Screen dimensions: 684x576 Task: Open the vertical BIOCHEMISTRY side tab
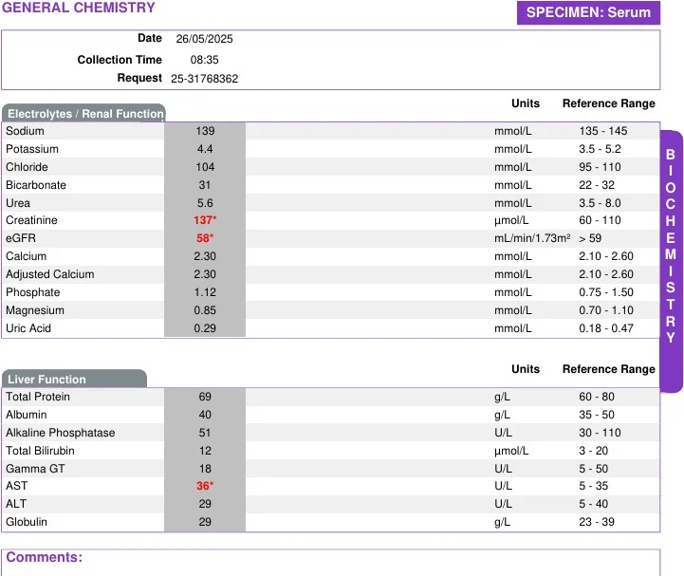[x=671, y=247]
